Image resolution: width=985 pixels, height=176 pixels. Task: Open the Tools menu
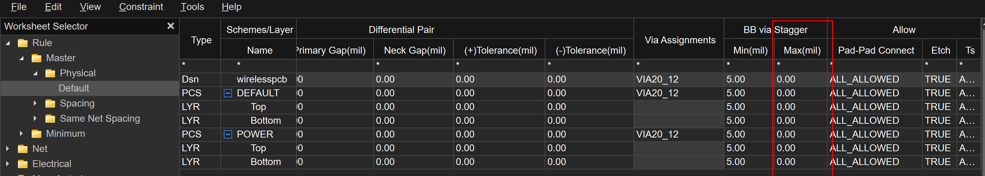tap(192, 7)
